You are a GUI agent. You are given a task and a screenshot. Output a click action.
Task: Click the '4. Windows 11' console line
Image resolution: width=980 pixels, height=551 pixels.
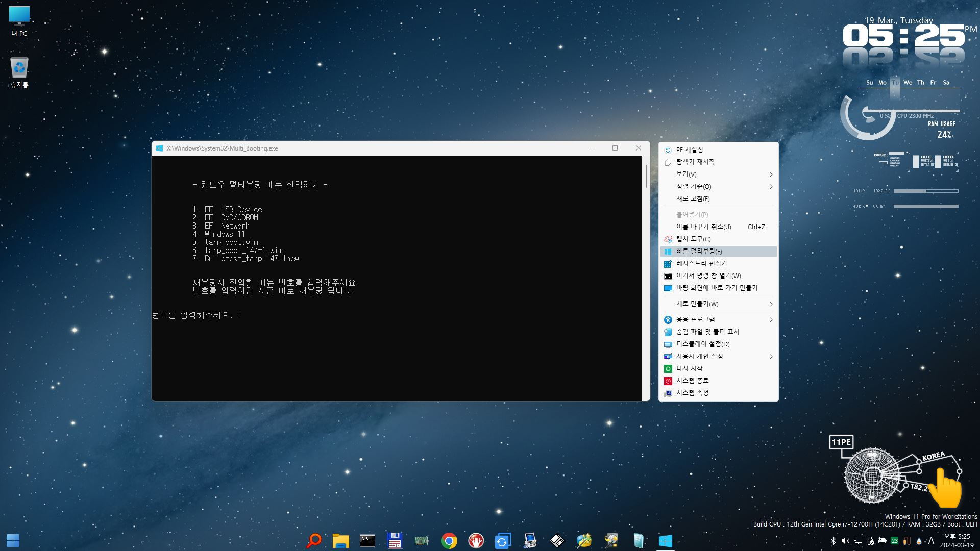[x=218, y=234]
